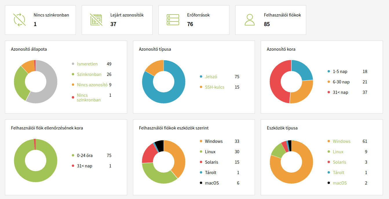The height and width of the screenshot is (199, 389).
Task: Select the Nincs azonosító legend entry
Action: click(x=92, y=85)
